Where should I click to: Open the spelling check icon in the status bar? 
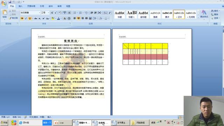click(25, 117)
